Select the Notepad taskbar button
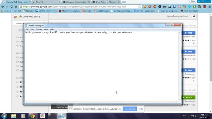 tap(62, 116)
